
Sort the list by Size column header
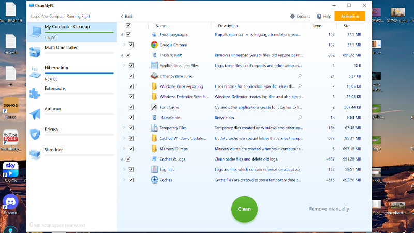(x=347, y=26)
